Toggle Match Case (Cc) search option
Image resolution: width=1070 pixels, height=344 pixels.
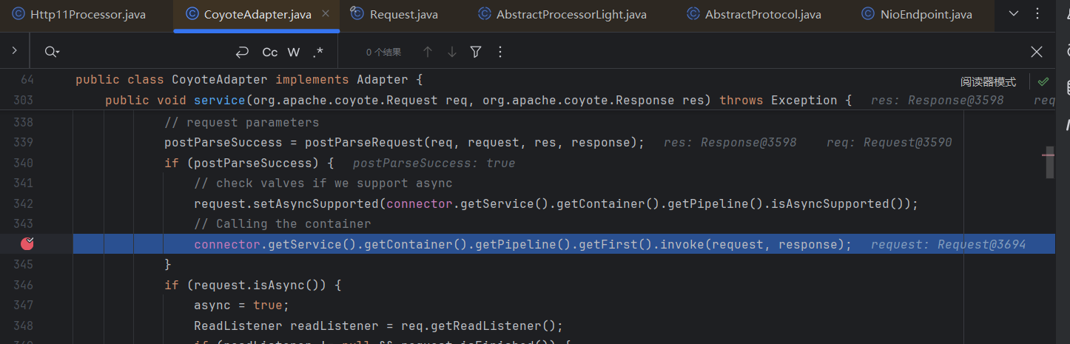pyautogui.click(x=270, y=52)
